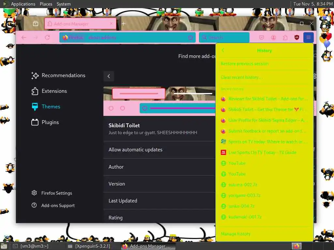Open kudamaki-001.7z history entry

(264, 217)
